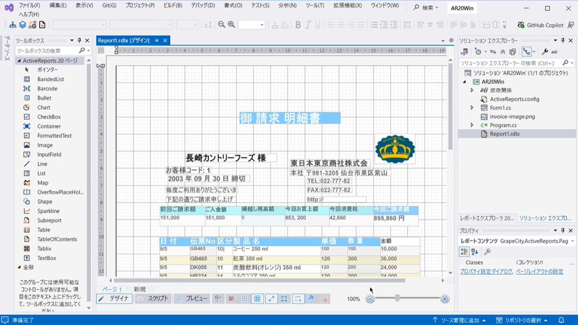This screenshot has width=578, height=325.
Task: Toggle the grid display button
Action: 257,299
